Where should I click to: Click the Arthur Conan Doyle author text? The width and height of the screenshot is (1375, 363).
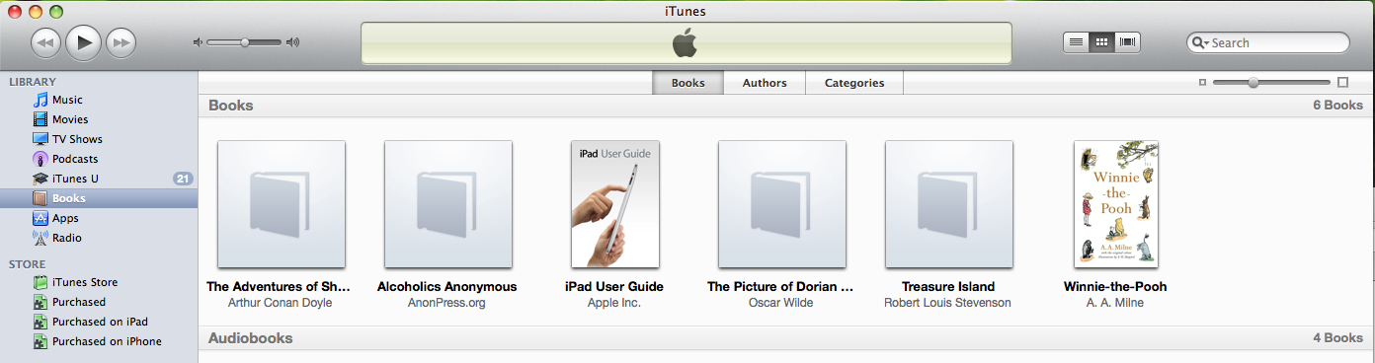[x=281, y=303]
